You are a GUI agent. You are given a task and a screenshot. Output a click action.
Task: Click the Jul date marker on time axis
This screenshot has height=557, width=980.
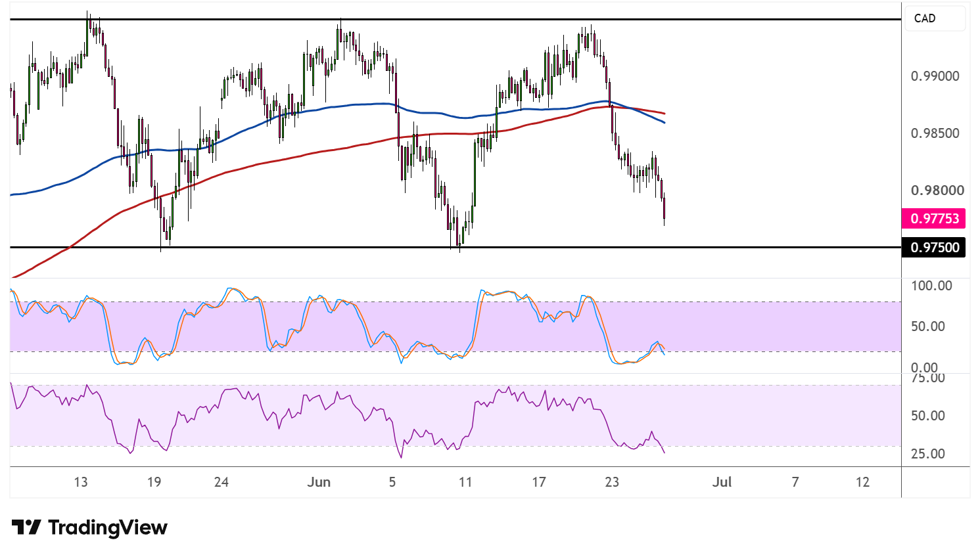point(722,482)
